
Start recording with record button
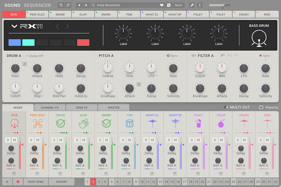[18, 182]
